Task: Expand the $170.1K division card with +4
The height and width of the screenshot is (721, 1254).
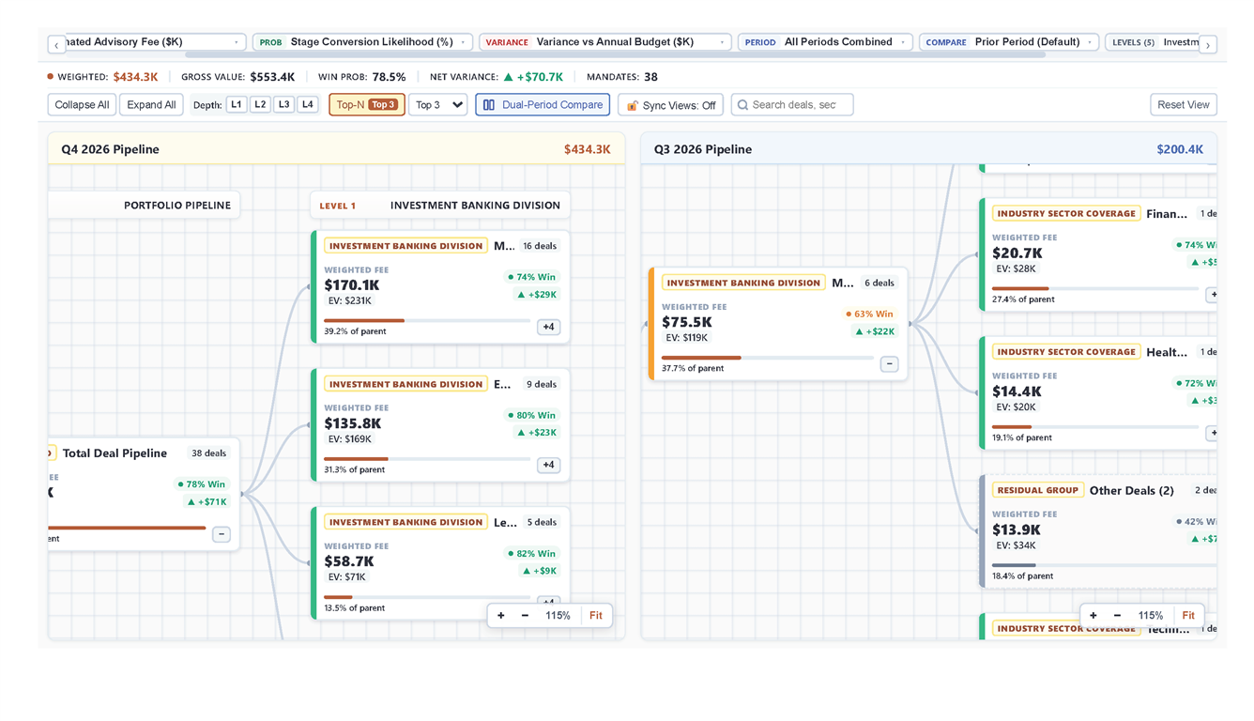Action: pyautogui.click(x=548, y=327)
